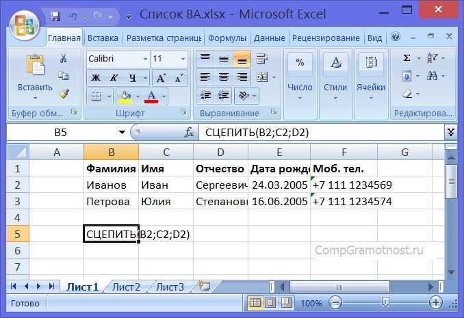Decrease font size with small A
Screen dimensions: 464x318
(x=179, y=78)
